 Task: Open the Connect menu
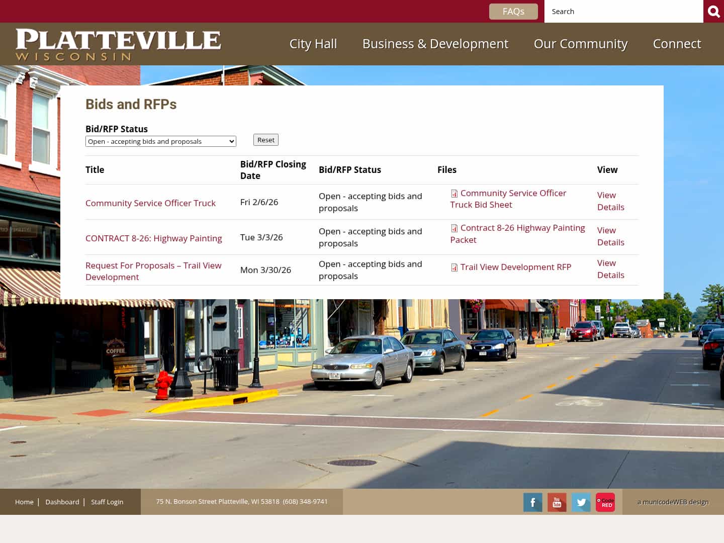click(677, 44)
